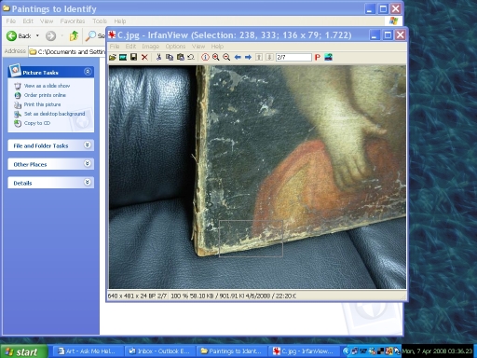477x358 pixels.
Task: Click the save disk icon
Action: point(133,57)
